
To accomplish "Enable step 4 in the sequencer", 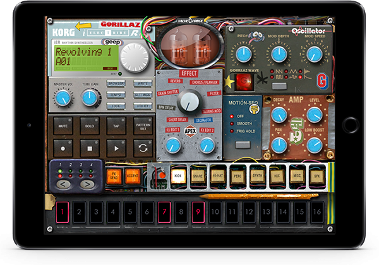I will coord(113,212).
